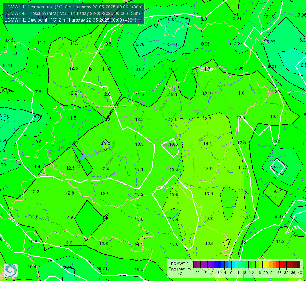Click the 6.31 dew point value
The width and height of the screenshot is (306, 281).
(x=272, y=67)
